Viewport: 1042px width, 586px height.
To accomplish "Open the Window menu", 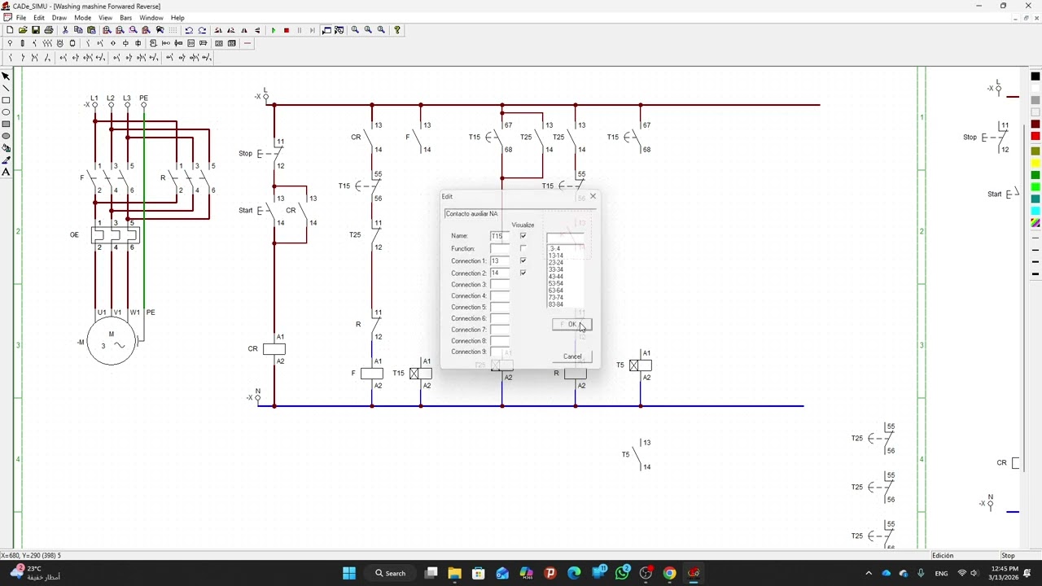I will (151, 17).
